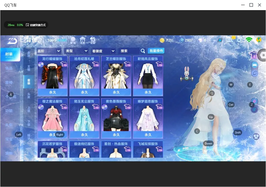Viewport: 266px width, 187px height.
Task: Click the male gender symbol icon
Action: click(255, 110)
